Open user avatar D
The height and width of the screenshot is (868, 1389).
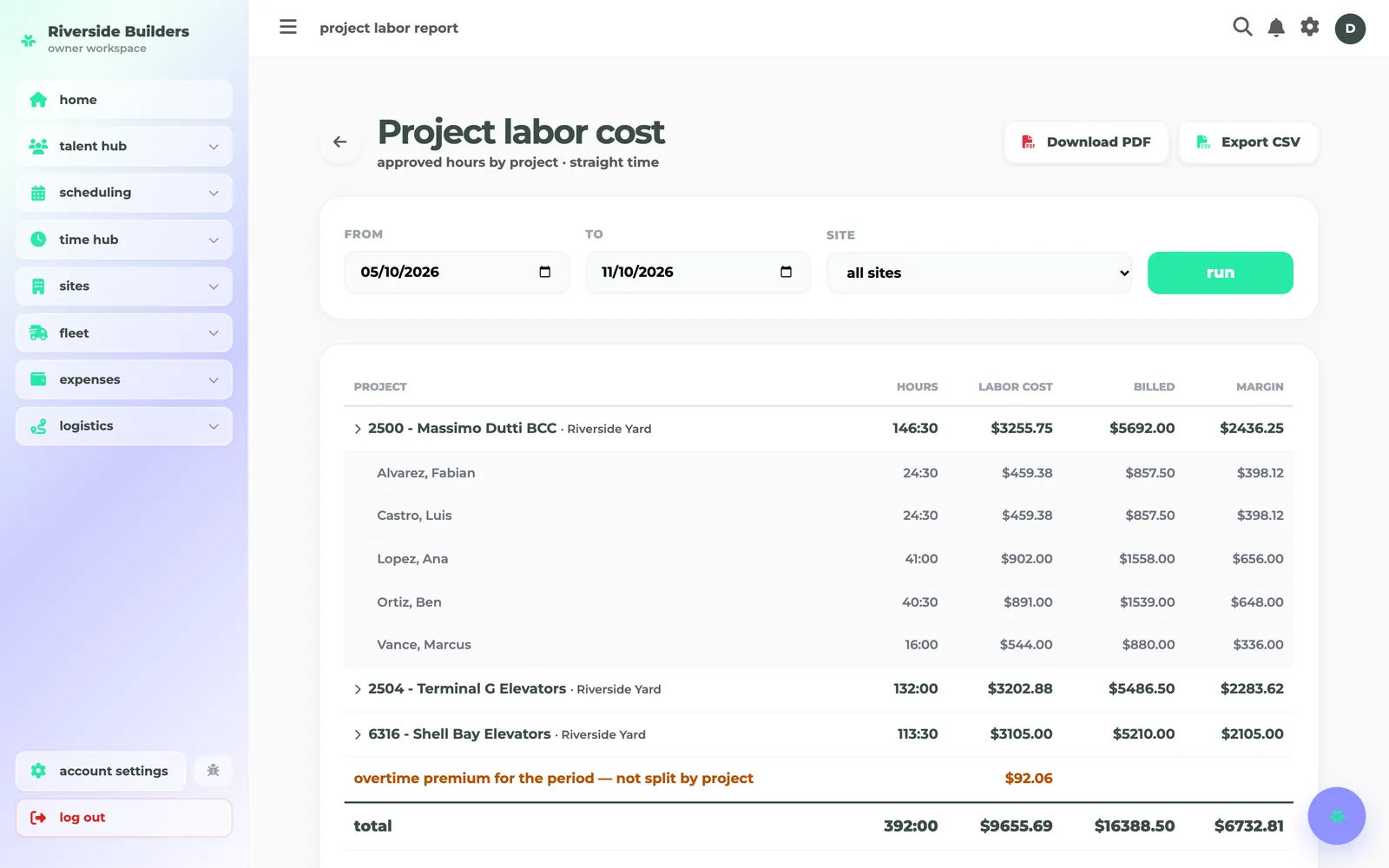coord(1350,29)
